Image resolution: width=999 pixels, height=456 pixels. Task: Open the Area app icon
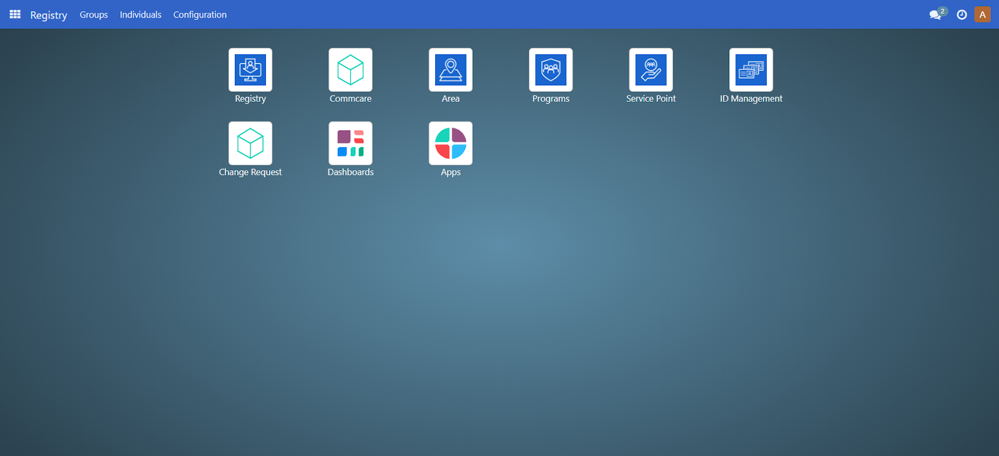coord(451,70)
